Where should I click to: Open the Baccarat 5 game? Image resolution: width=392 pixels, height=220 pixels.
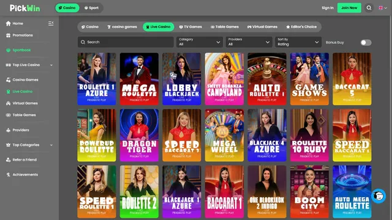(x=352, y=79)
